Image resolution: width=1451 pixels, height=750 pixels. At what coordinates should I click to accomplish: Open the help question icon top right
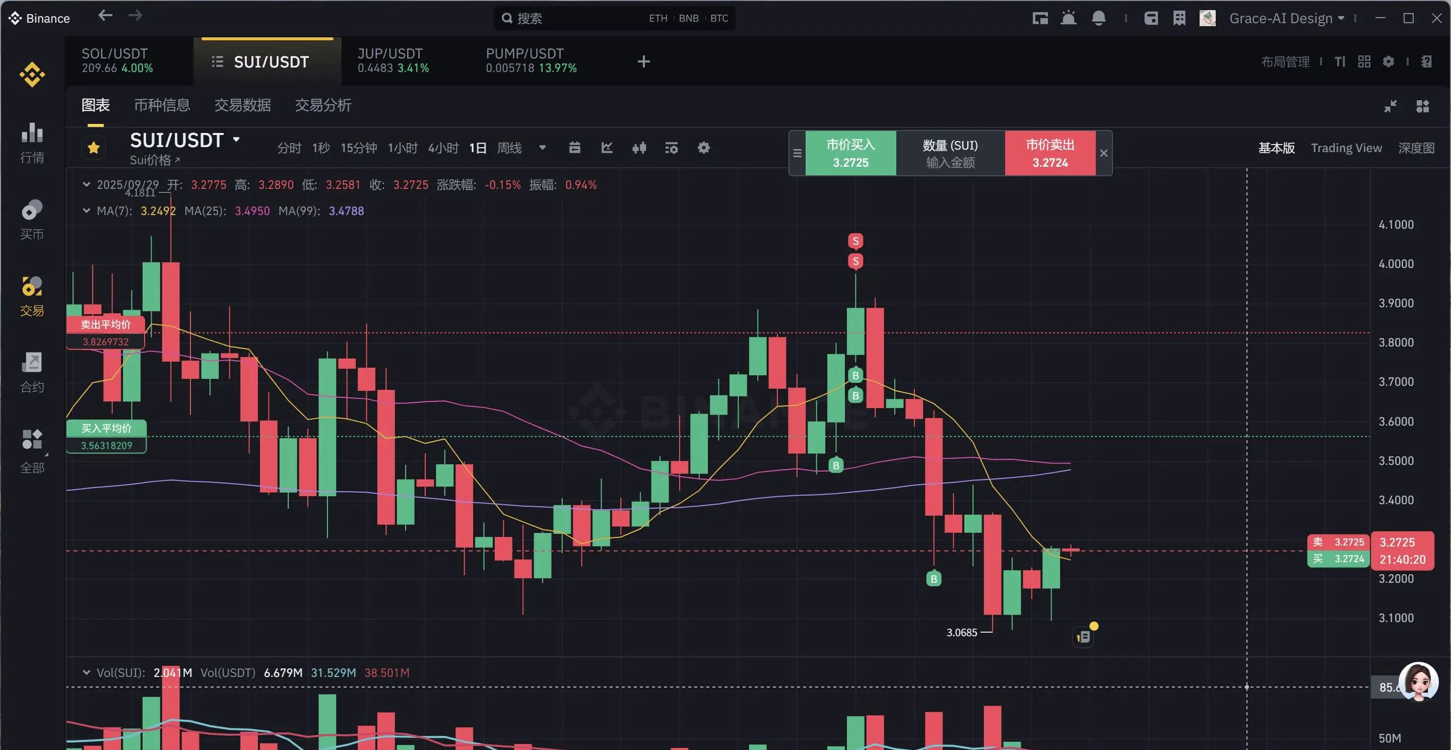(x=1426, y=61)
